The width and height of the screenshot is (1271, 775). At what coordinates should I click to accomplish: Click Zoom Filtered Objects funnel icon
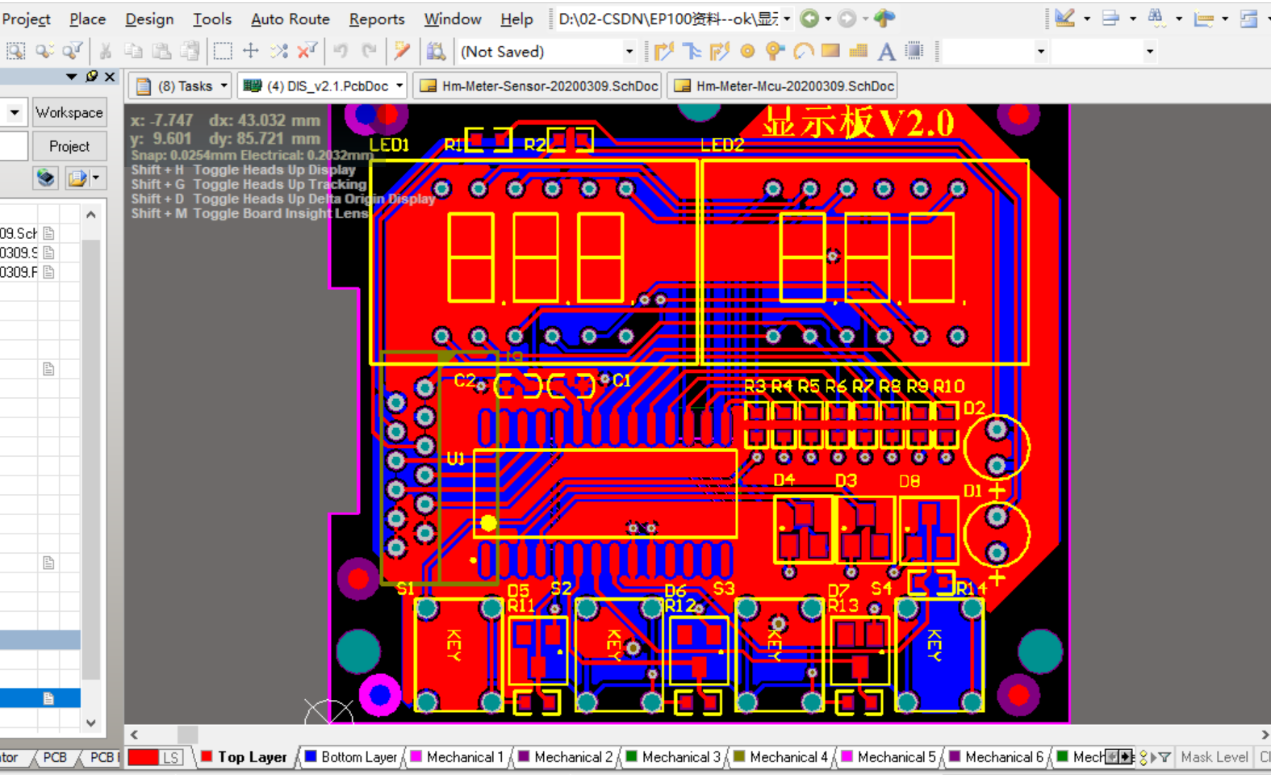coord(72,52)
